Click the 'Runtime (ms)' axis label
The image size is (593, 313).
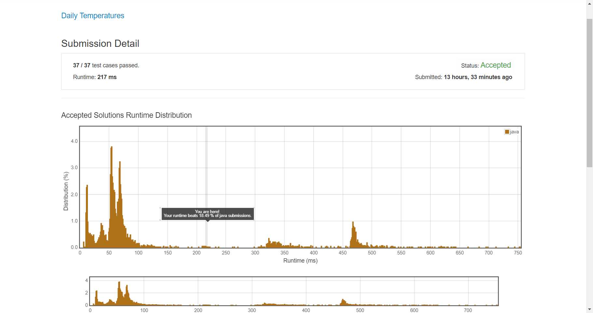[300, 261]
